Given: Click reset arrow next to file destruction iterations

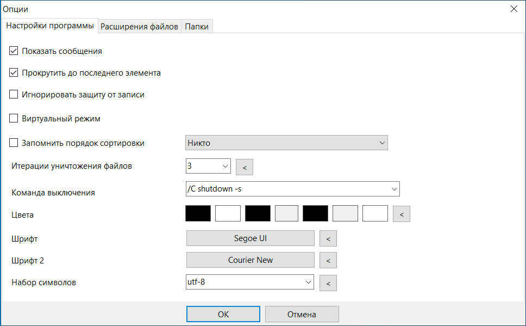Looking at the screenshot, I should click(245, 167).
